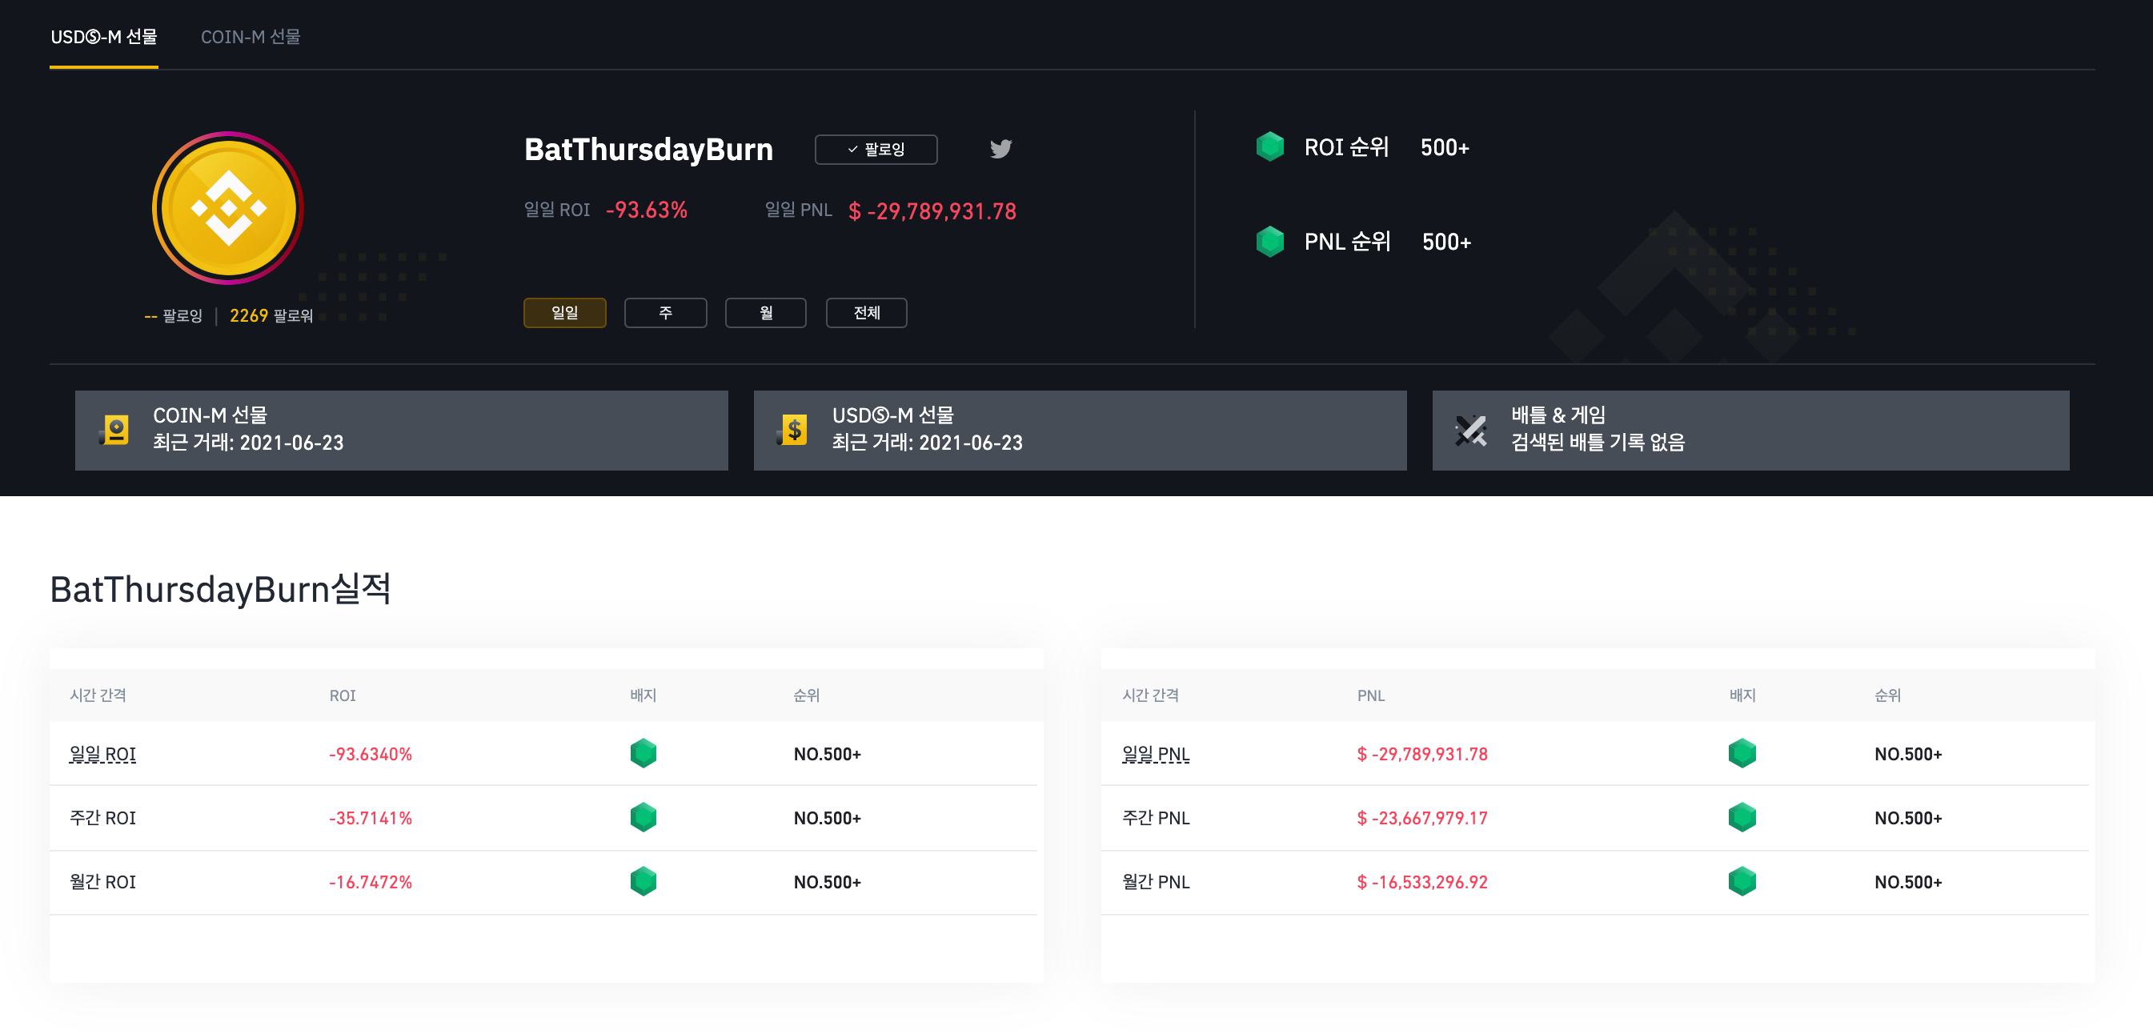Click the USDⓈ-M 선물 dollar card icon
2153x1034 pixels.
pos(792,430)
